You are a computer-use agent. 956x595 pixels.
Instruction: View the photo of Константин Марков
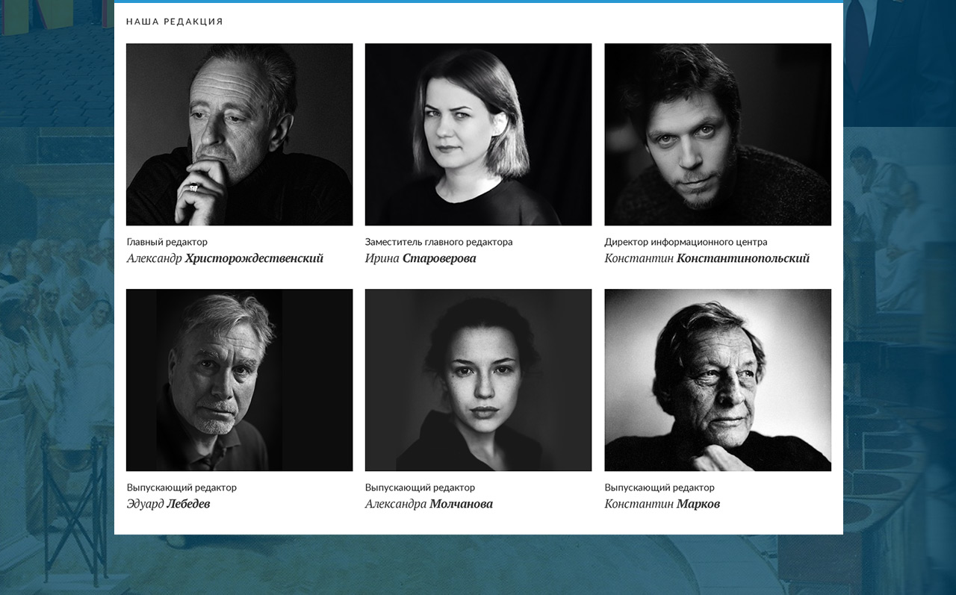[717, 380]
